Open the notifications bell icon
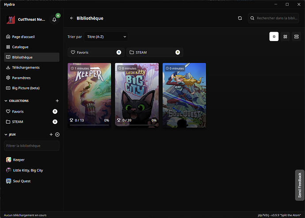Screen dimensions: 305x218 tap(54, 19)
